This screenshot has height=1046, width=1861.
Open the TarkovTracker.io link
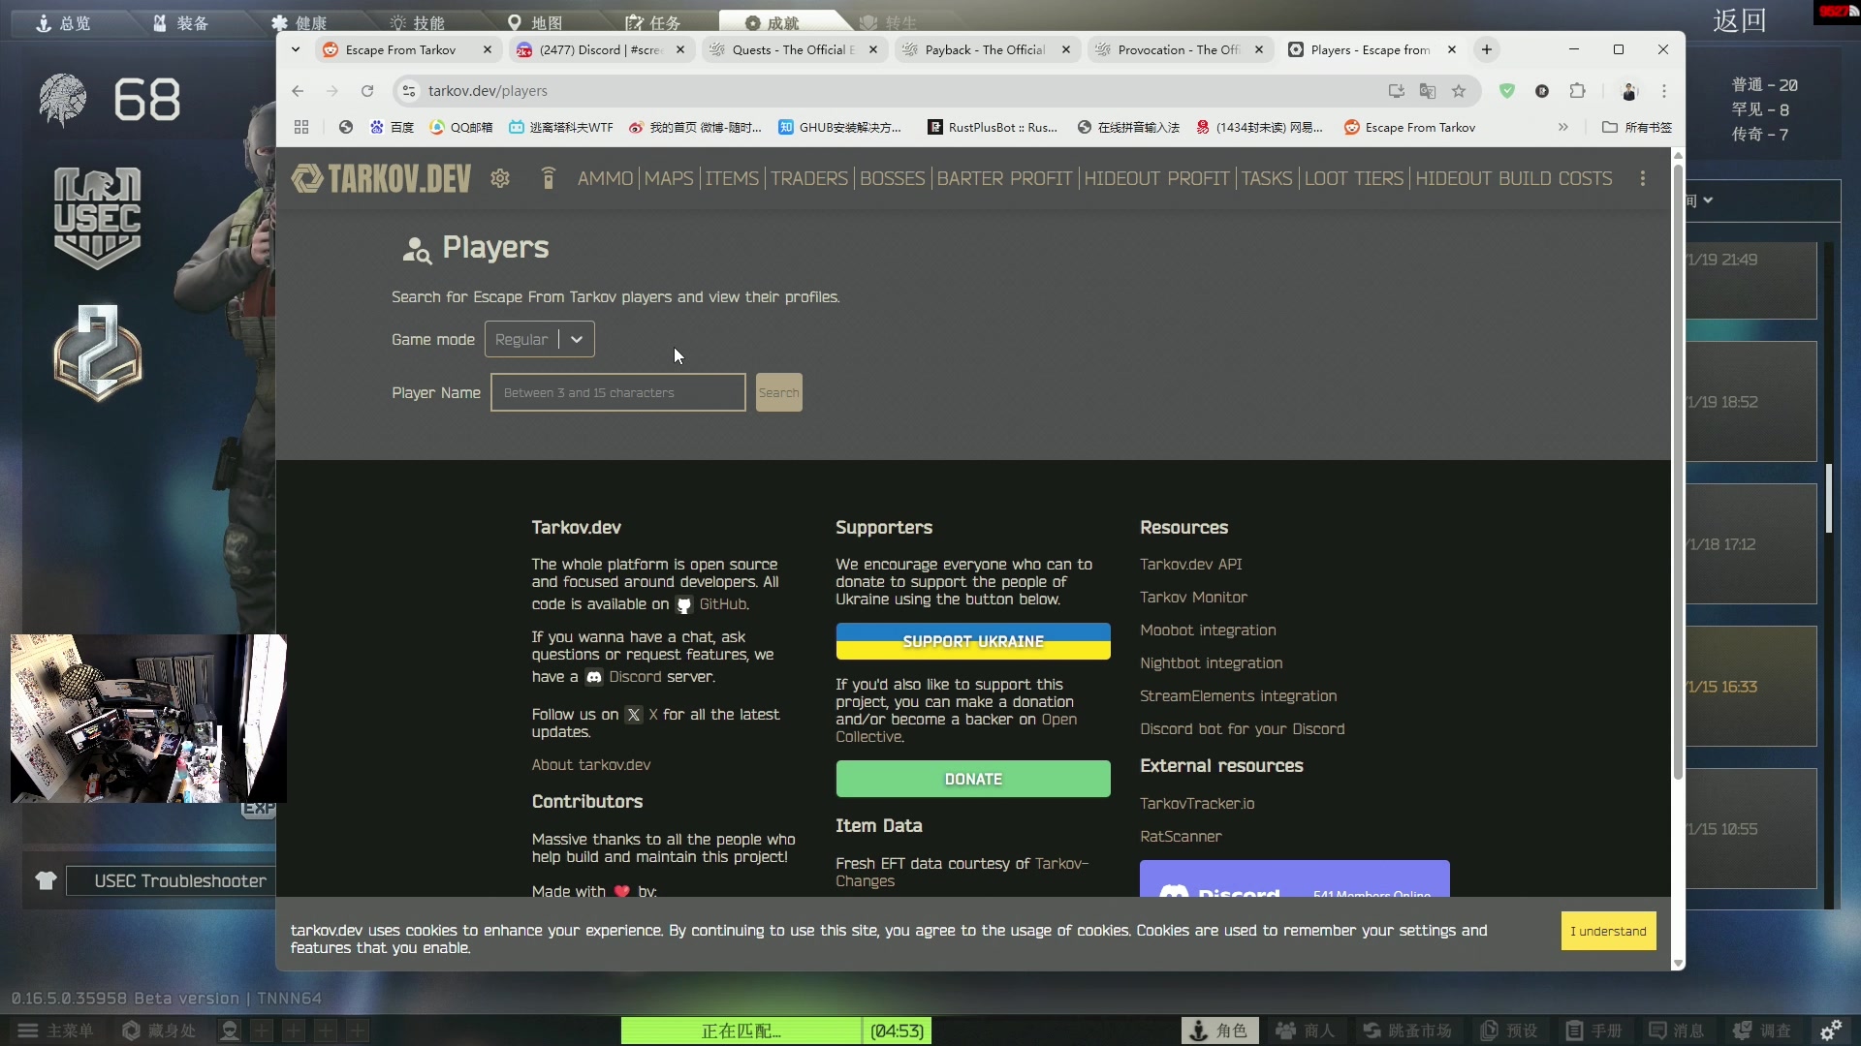tap(1197, 803)
